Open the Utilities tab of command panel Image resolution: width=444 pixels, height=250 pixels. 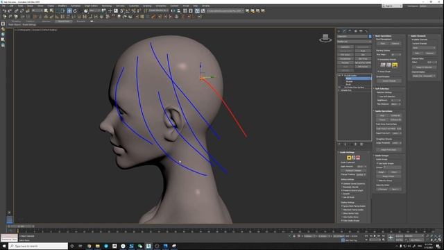(x=366, y=31)
